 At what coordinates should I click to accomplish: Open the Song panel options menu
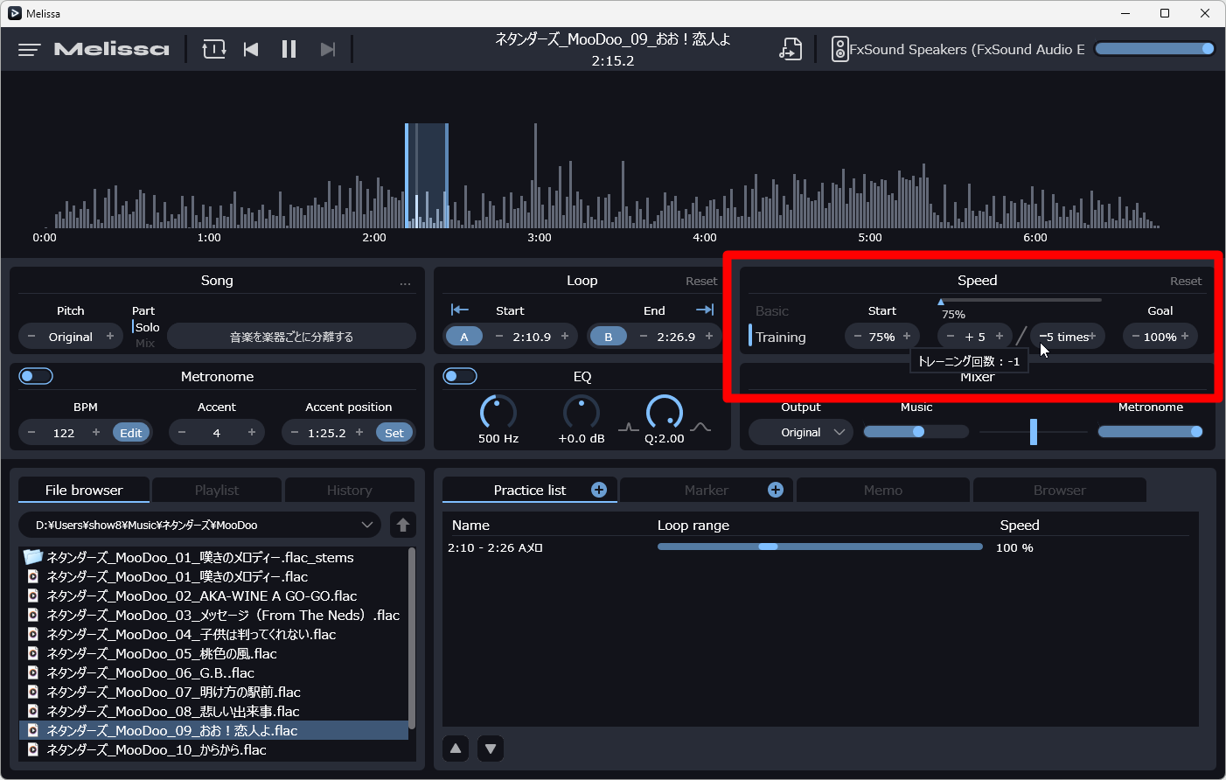(x=405, y=282)
